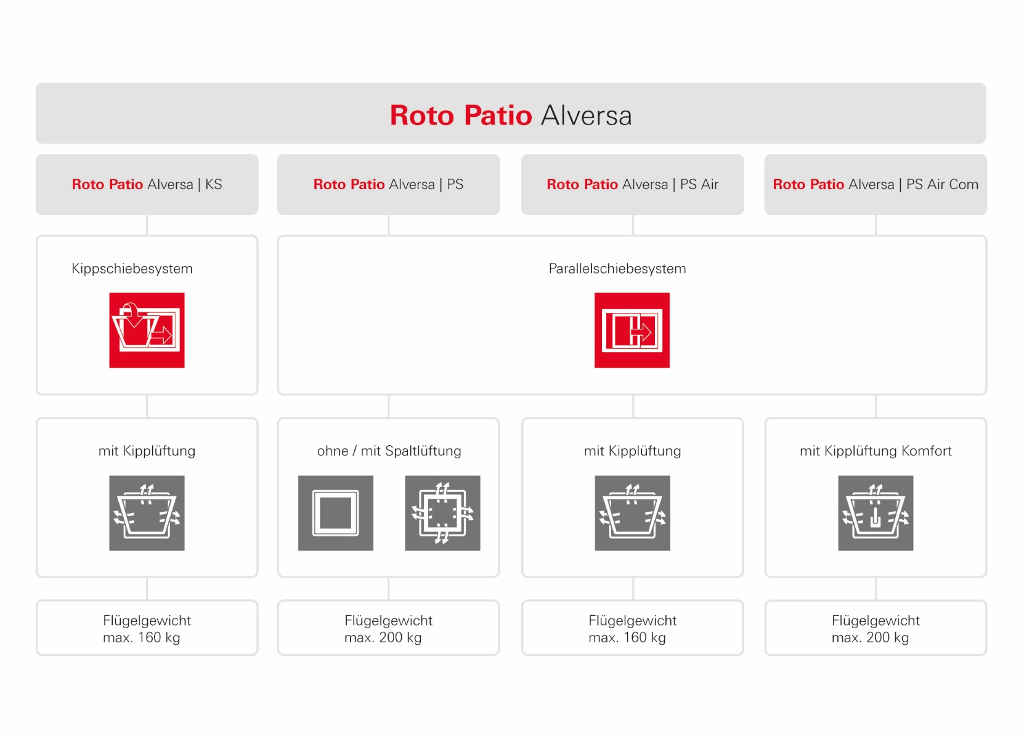Select Flügelgewicht max. 160 kg under PS Air
The width and height of the screenshot is (1024, 739).
point(633,628)
